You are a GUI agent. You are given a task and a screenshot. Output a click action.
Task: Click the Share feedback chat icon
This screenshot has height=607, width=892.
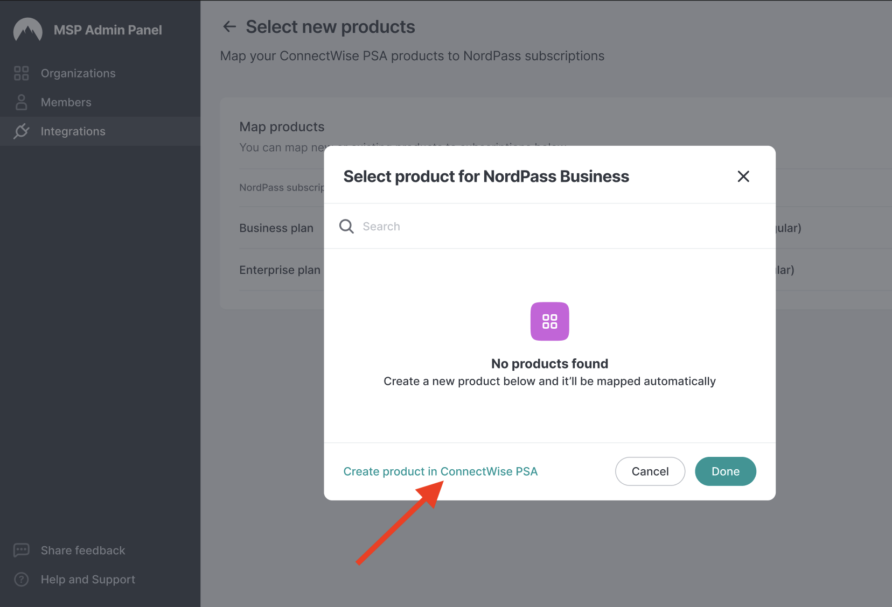coord(21,550)
